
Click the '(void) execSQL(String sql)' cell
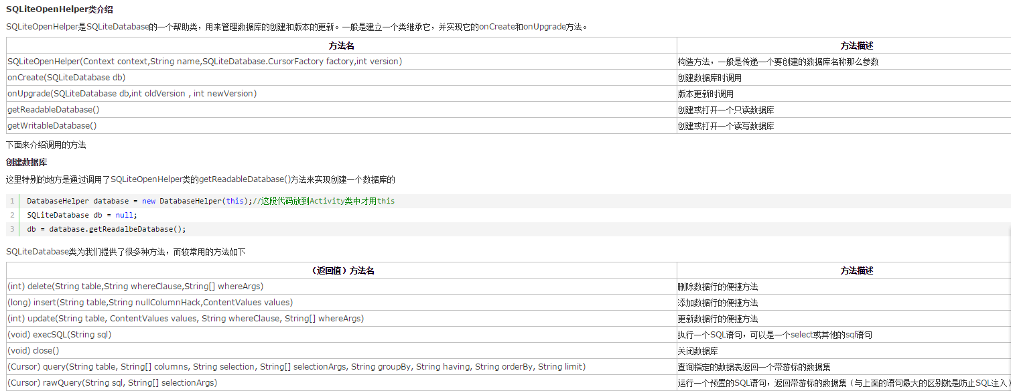[342, 335]
